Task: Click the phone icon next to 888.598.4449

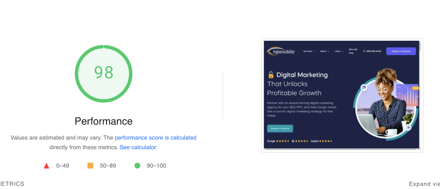Action: click(x=364, y=51)
